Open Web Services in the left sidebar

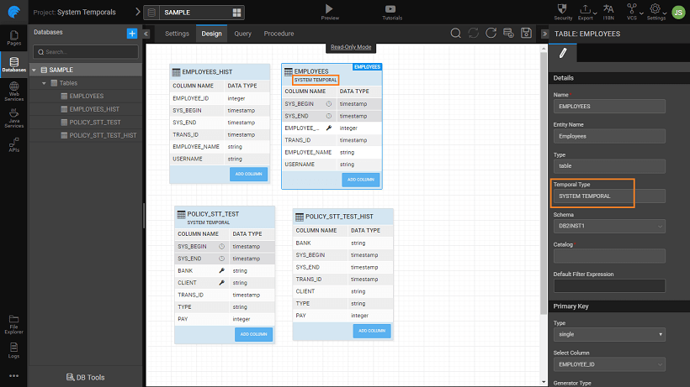coord(13,92)
